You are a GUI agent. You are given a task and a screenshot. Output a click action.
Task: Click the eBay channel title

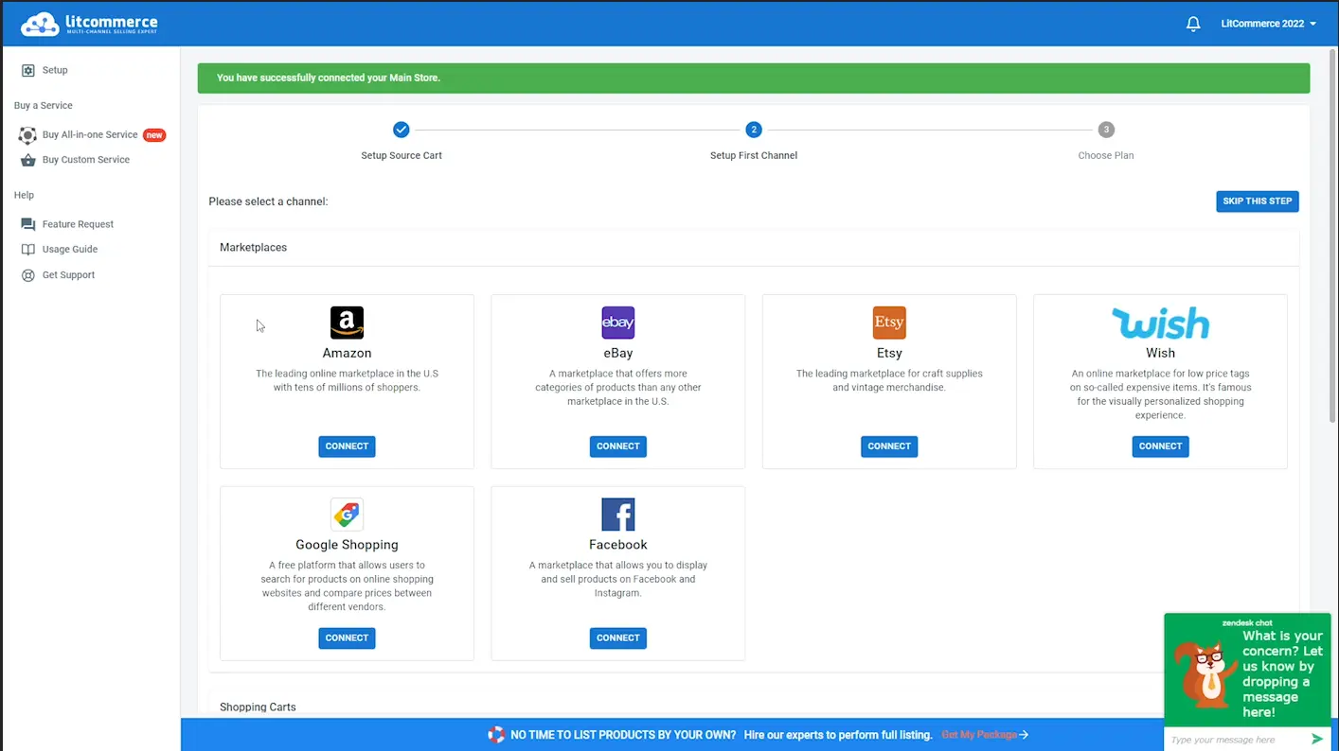click(x=618, y=353)
